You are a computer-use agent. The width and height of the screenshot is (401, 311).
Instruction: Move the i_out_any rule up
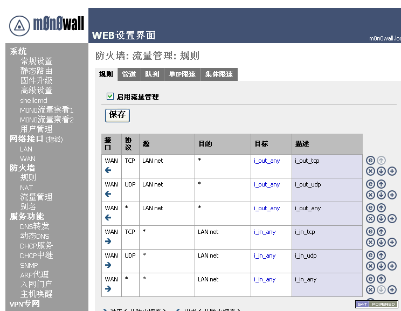(x=381, y=208)
